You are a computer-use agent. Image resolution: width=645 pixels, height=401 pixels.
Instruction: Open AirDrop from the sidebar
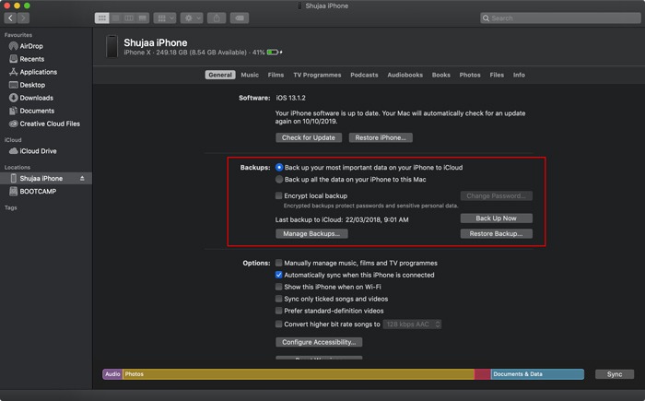31,45
